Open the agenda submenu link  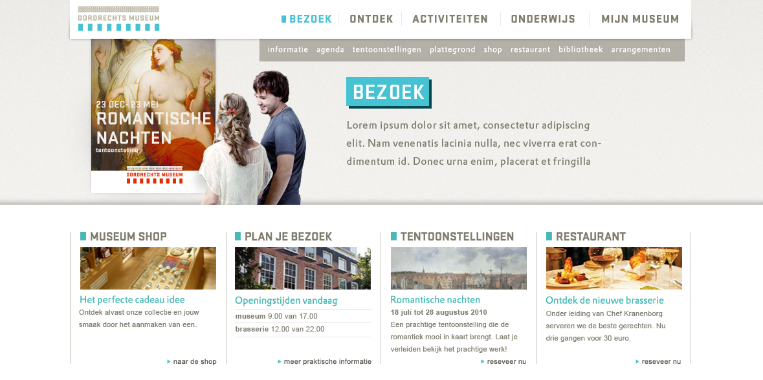click(331, 50)
